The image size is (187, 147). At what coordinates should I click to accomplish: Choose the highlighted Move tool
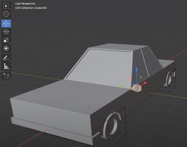pos(6,24)
